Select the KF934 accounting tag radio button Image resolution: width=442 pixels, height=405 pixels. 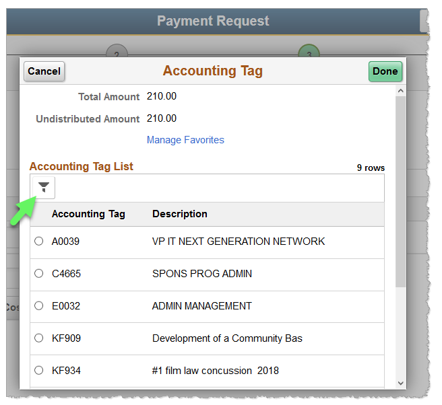click(38, 370)
